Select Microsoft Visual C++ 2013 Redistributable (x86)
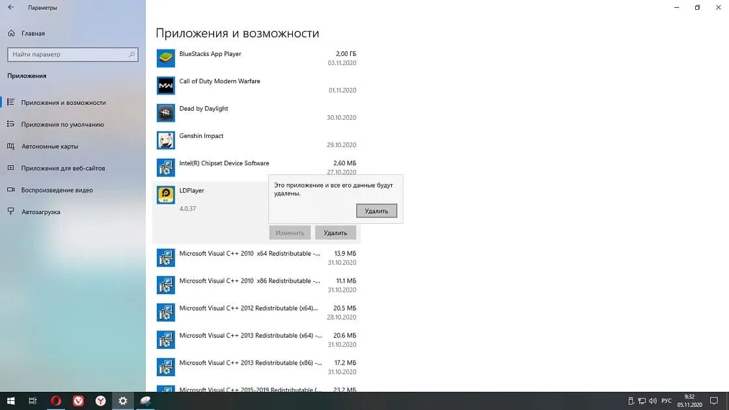The image size is (729, 410). tap(256, 367)
